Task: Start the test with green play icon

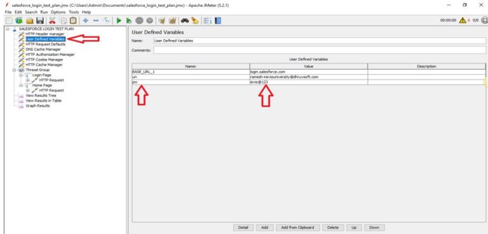Action: point(119,20)
